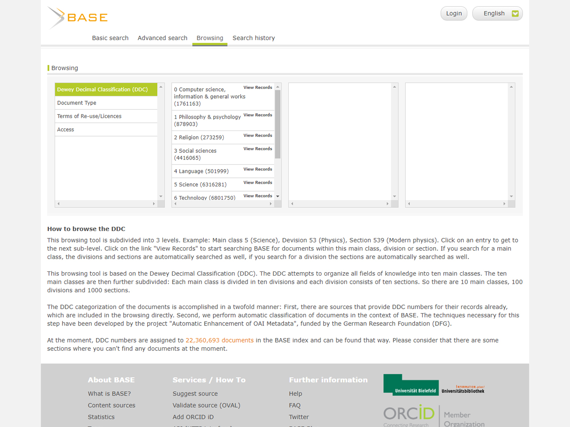This screenshot has width=570, height=427.
Task: Open the Advanced search tab
Action: 162,38
